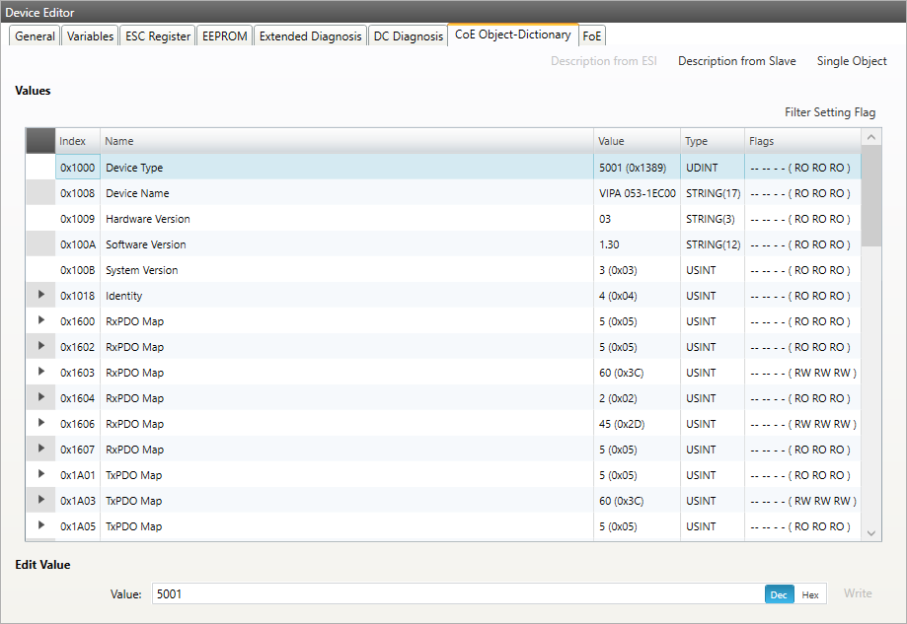Switch value format to Hex
This screenshot has width=907, height=624.
pos(809,594)
